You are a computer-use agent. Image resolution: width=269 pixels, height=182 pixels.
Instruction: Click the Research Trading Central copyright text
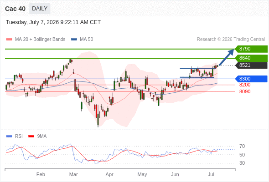(x=231, y=40)
